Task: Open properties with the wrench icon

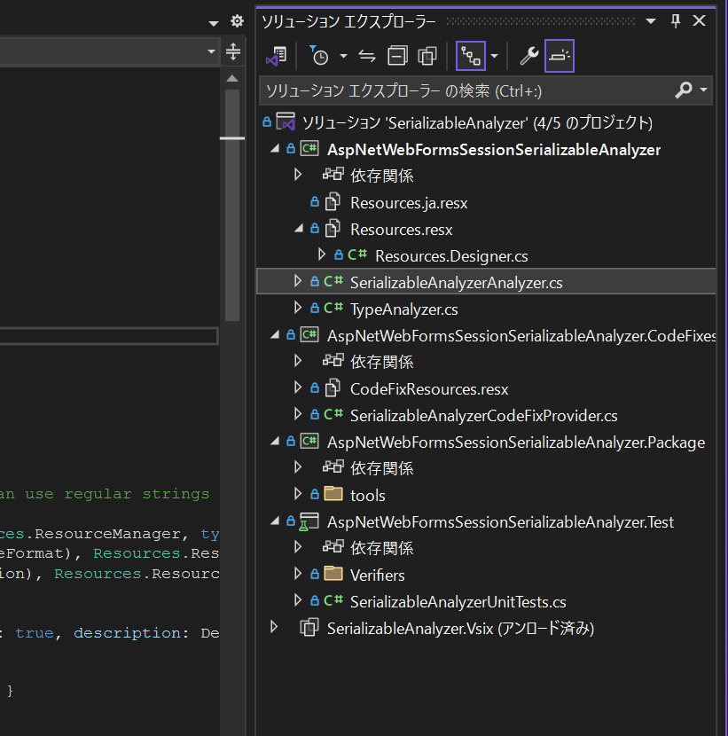Action: coord(528,57)
